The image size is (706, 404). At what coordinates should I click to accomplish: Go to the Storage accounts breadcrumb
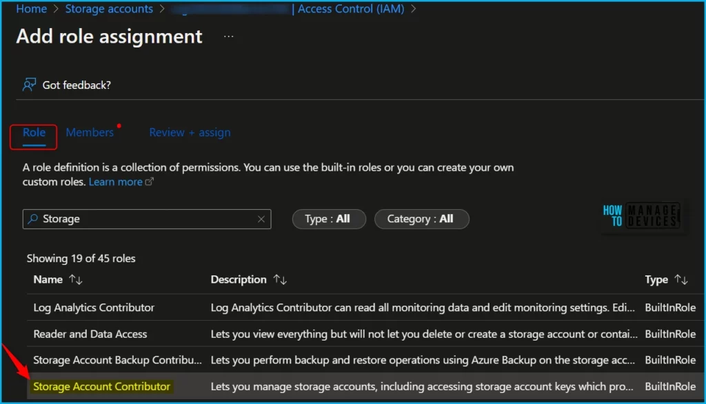pos(109,8)
